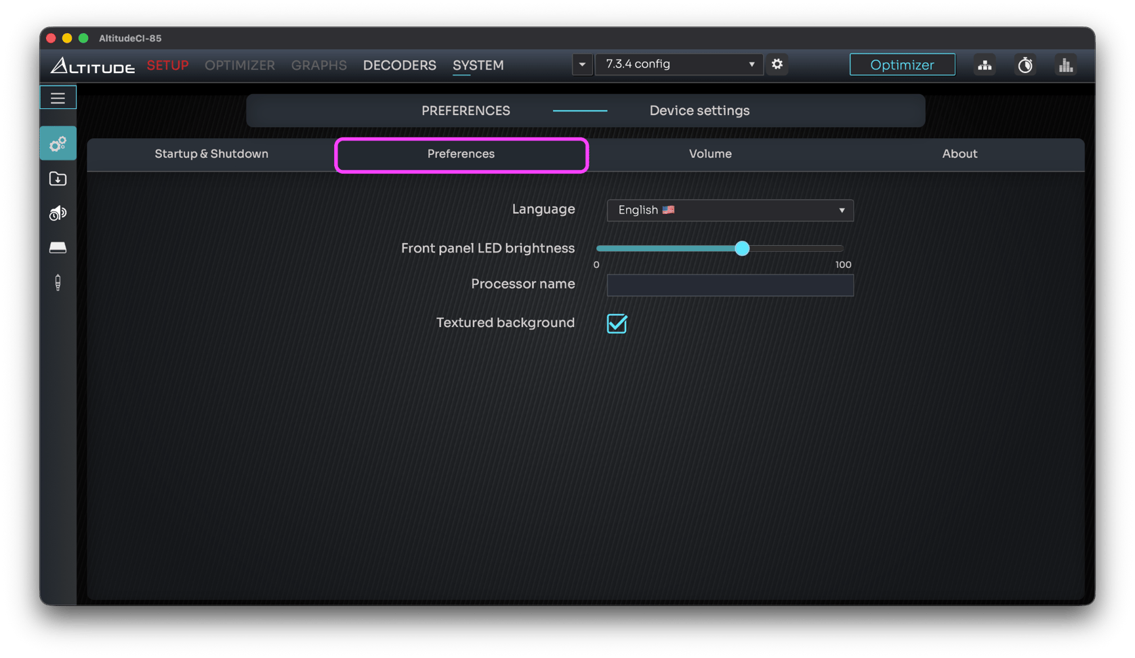Open the SYSTEM menu
1135x658 pixels.
[478, 66]
